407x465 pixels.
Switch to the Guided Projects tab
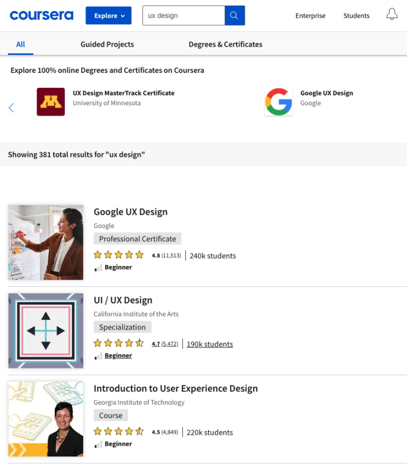[x=107, y=44]
